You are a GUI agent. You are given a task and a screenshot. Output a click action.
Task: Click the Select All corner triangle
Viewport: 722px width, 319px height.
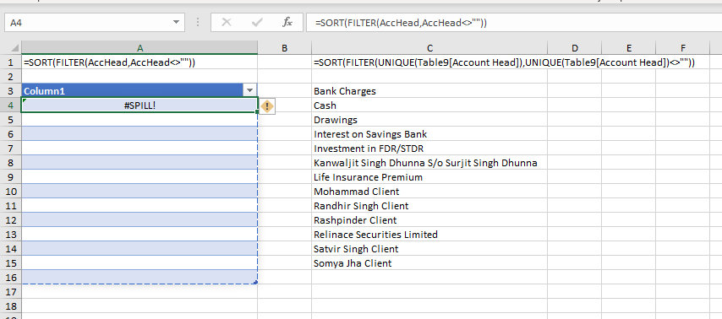tap(14, 48)
